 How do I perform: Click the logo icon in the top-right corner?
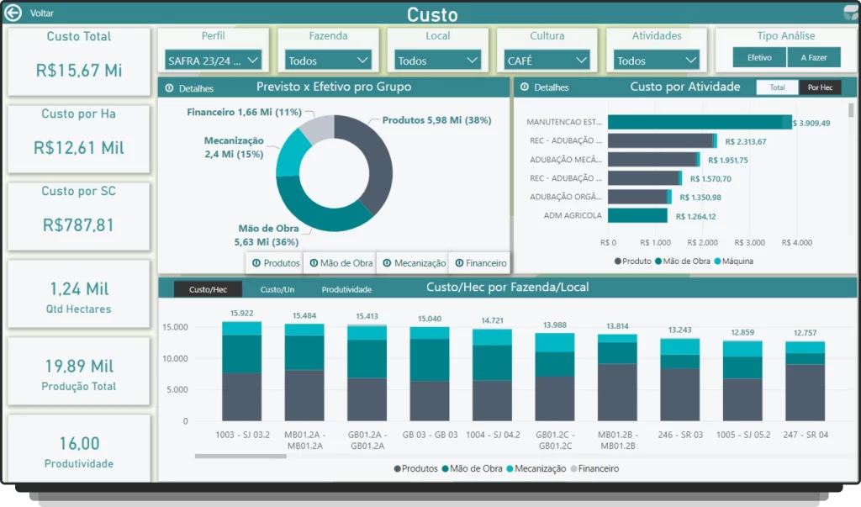(850, 13)
